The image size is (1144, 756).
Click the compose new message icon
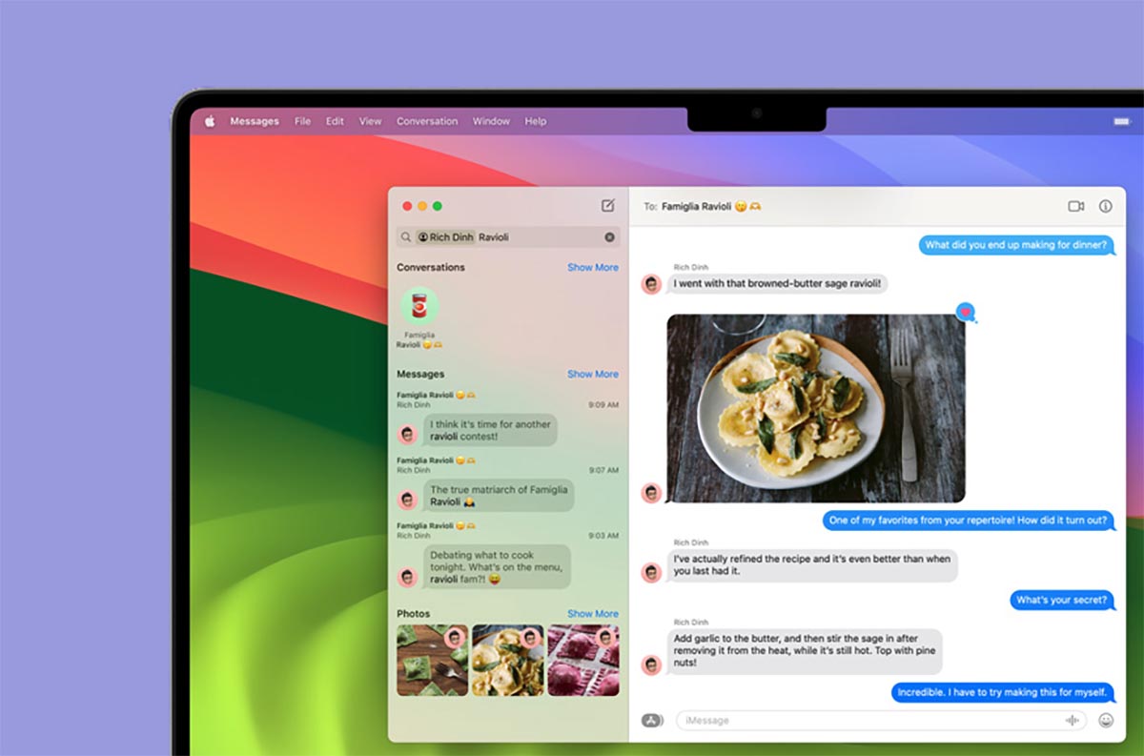pos(608,206)
